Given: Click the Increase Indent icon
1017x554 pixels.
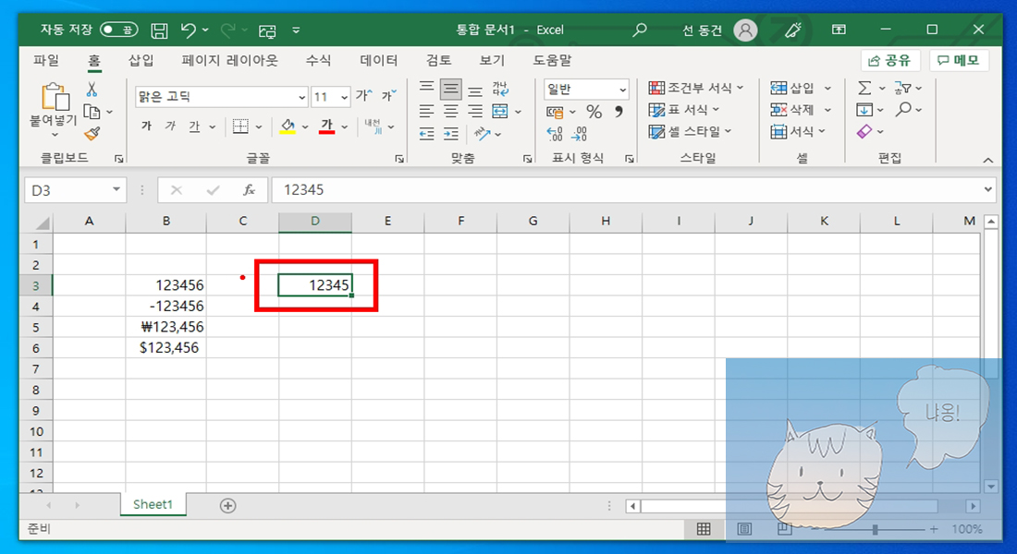Looking at the screenshot, I should point(451,134).
